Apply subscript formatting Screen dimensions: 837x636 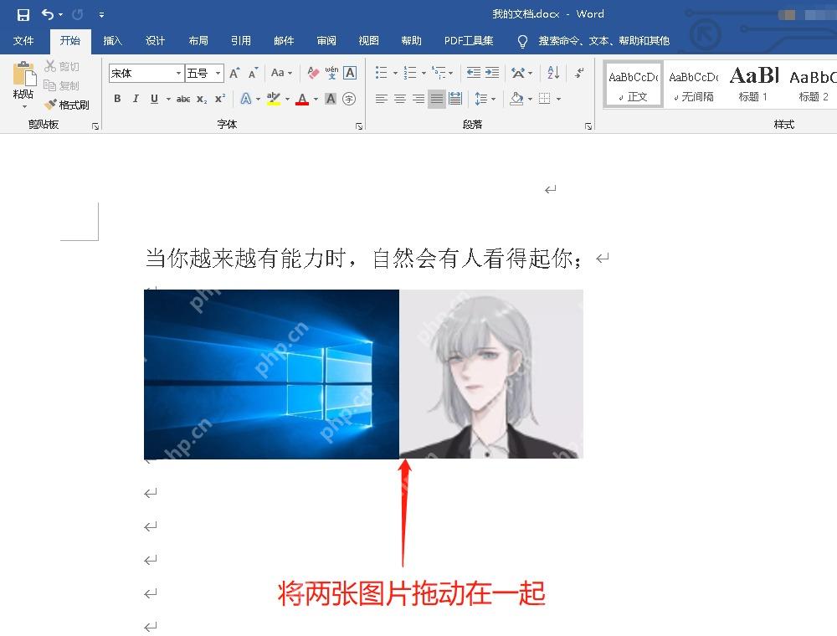coord(201,100)
